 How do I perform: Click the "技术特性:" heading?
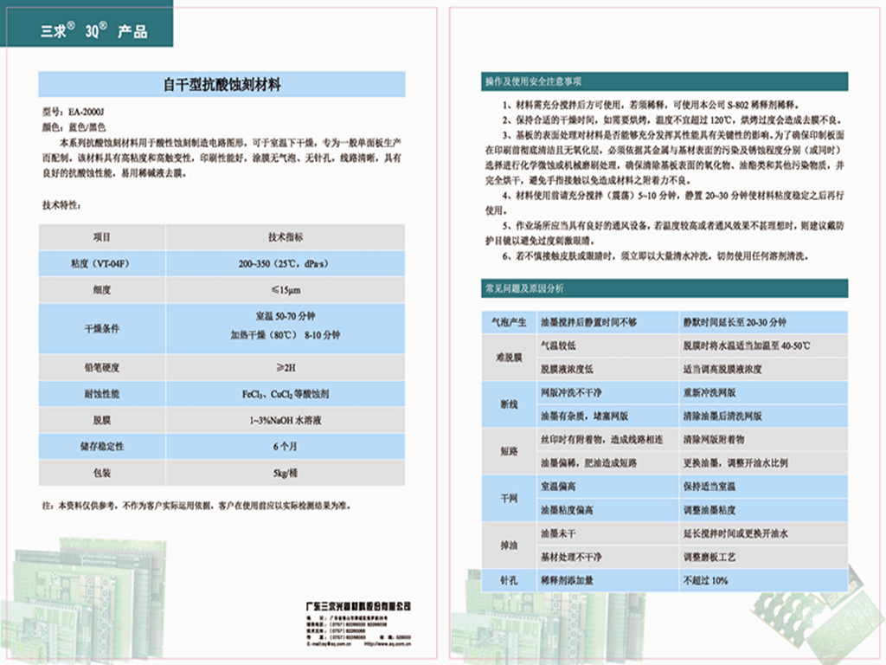[x=61, y=204]
